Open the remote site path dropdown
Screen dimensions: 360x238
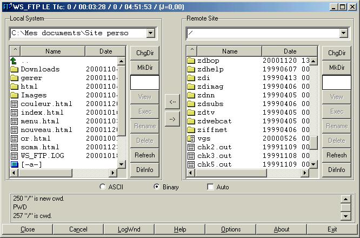pos(343,34)
